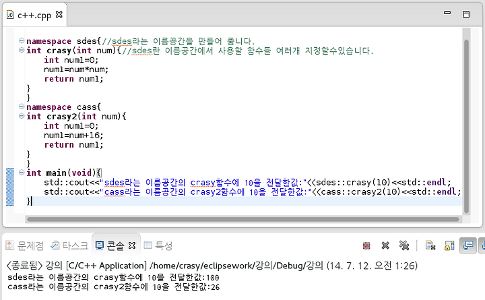Switch to the 타스크 tab

69,246
